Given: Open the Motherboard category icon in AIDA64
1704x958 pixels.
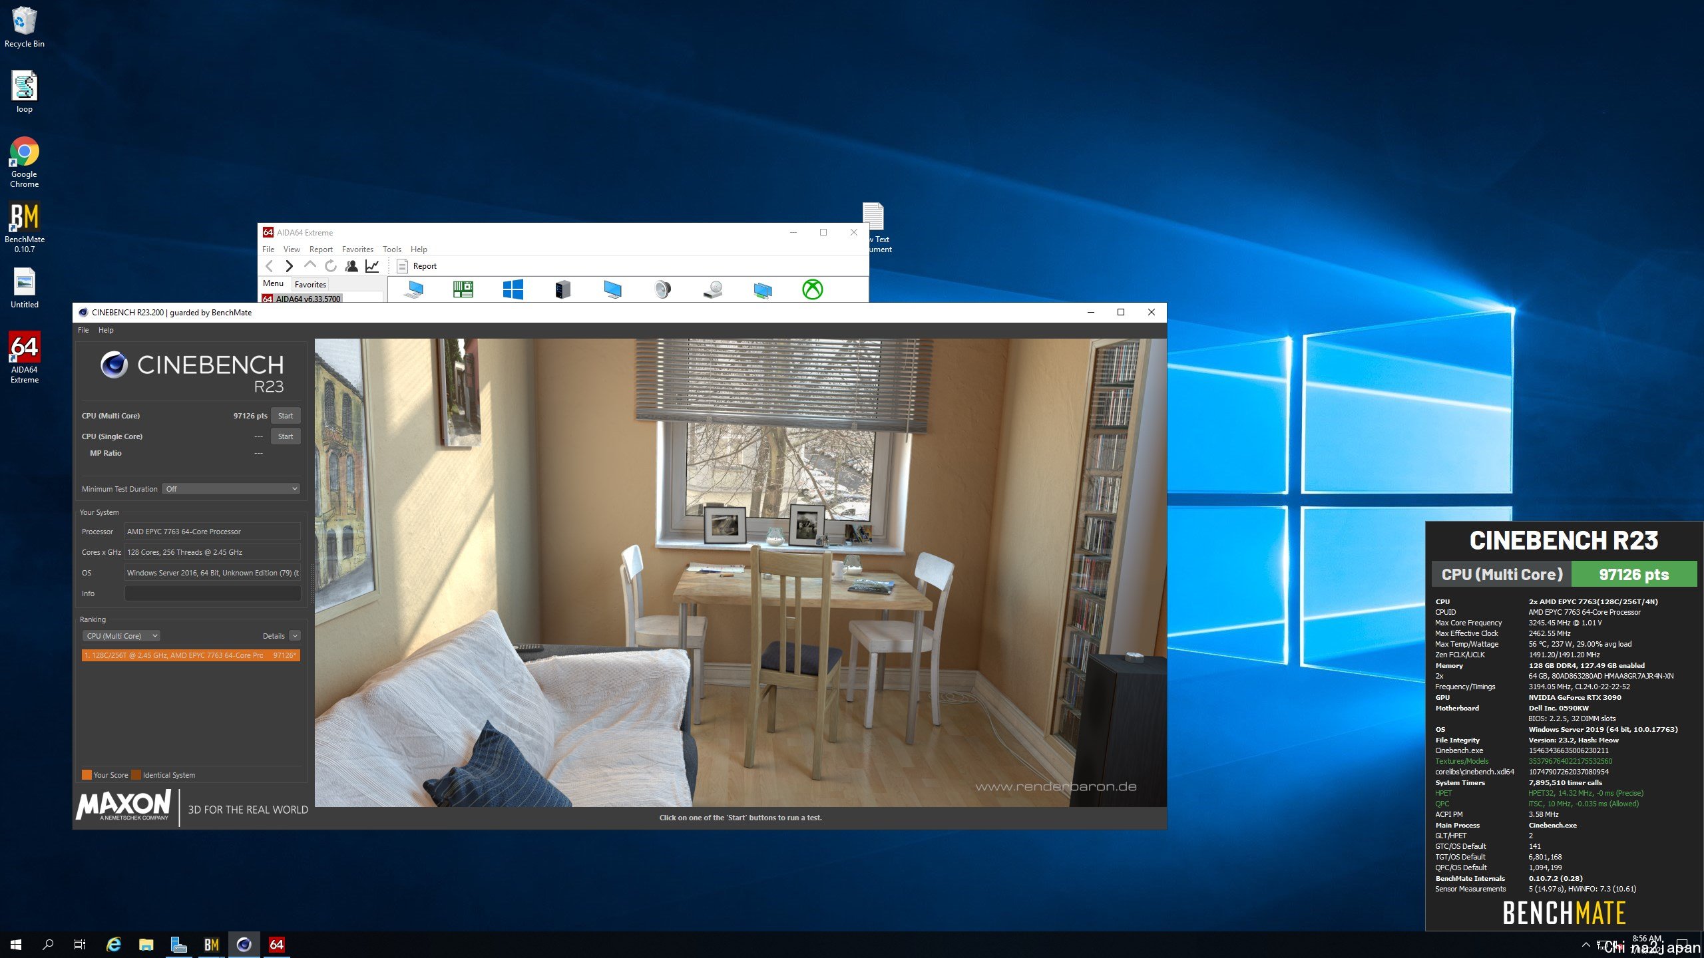Looking at the screenshot, I should coord(463,289).
